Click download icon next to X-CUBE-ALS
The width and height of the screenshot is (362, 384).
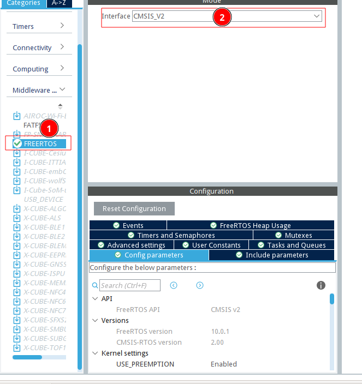coord(17,218)
